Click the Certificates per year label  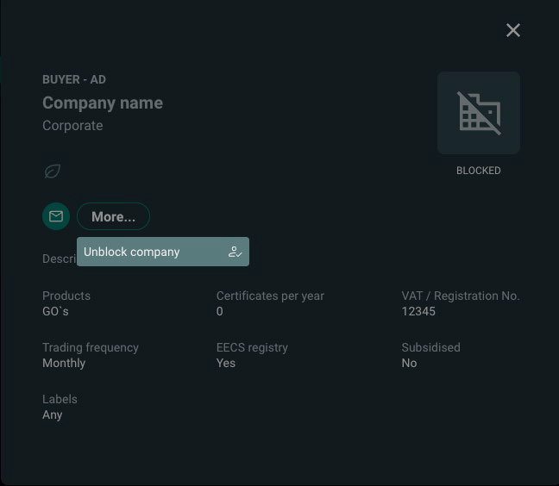[270, 296]
